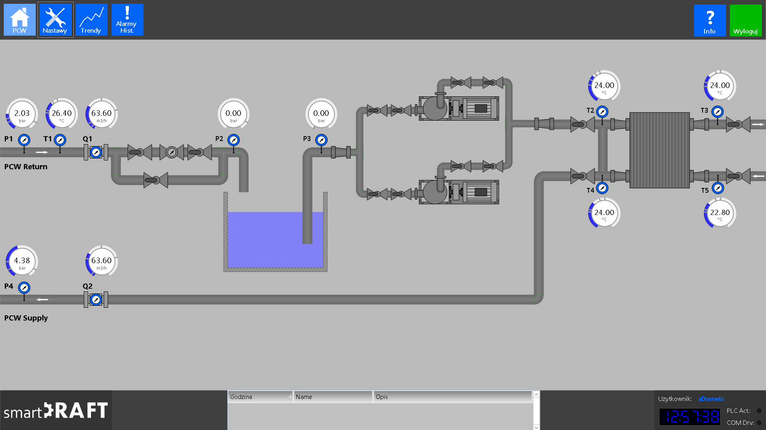Click the green Wyloguj logout button
Screen dimensions: 766x430
pyautogui.click(x=745, y=21)
